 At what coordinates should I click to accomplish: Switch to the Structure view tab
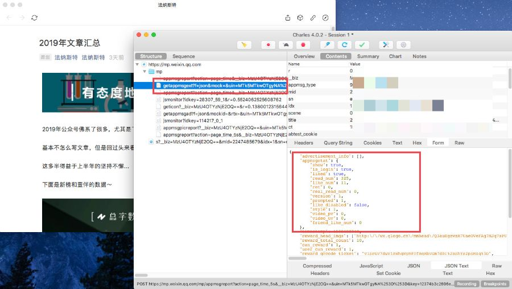[x=151, y=56]
